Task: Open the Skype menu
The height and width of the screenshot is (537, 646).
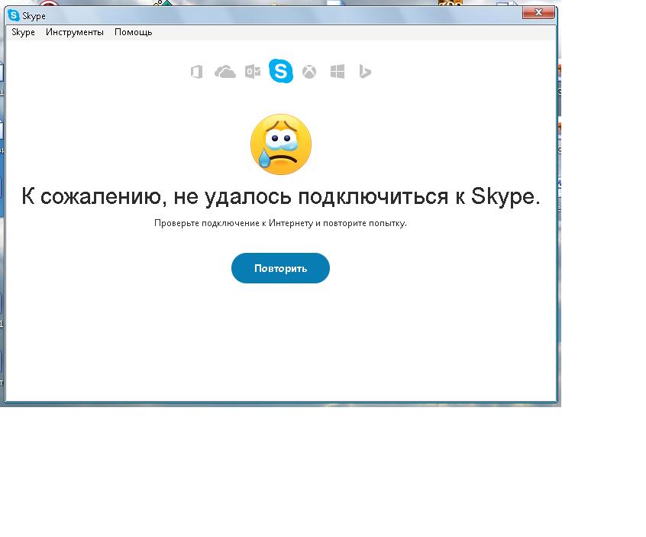Action: pyautogui.click(x=23, y=32)
